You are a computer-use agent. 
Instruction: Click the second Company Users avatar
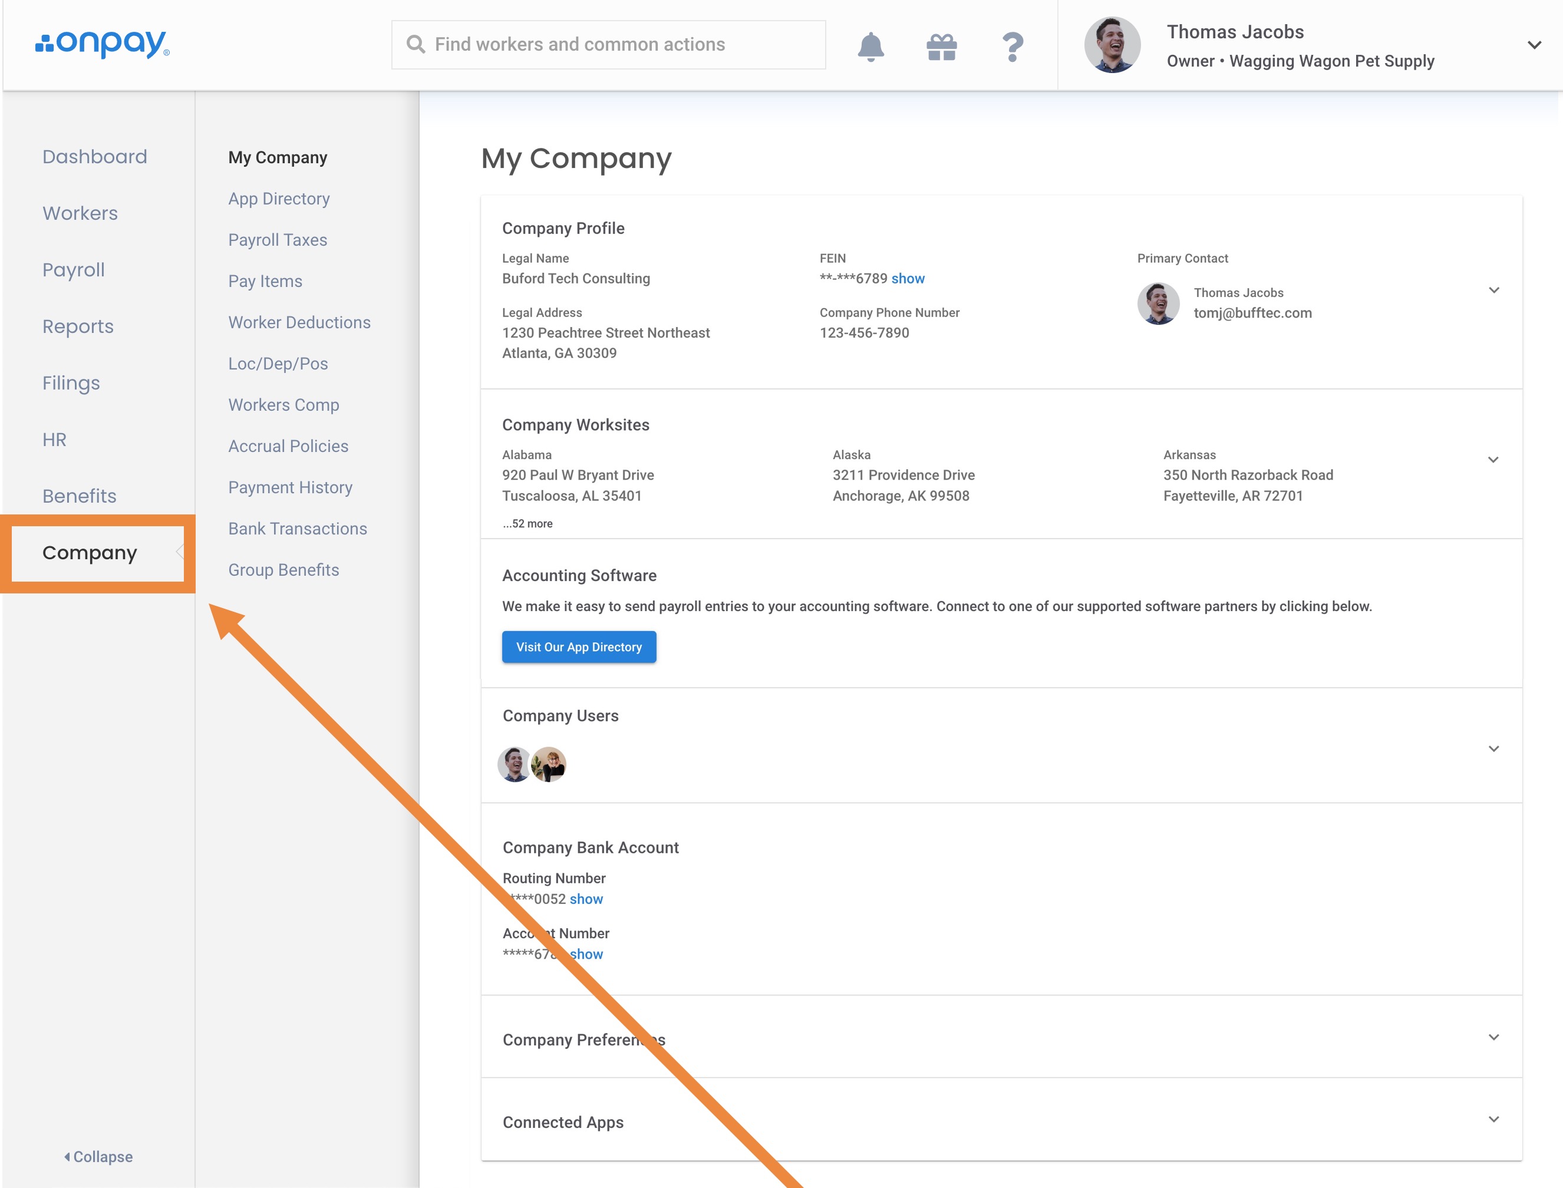[549, 764]
